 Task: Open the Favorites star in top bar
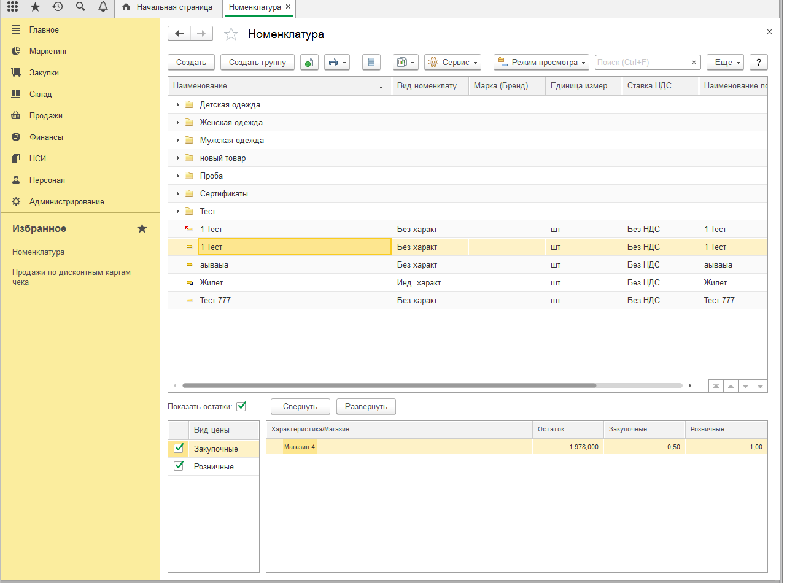click(x=35, y=7)
